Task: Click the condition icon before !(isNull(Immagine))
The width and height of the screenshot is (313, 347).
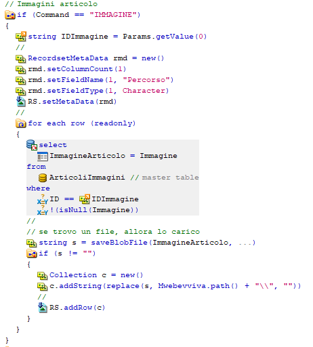Action: (43, 210)
